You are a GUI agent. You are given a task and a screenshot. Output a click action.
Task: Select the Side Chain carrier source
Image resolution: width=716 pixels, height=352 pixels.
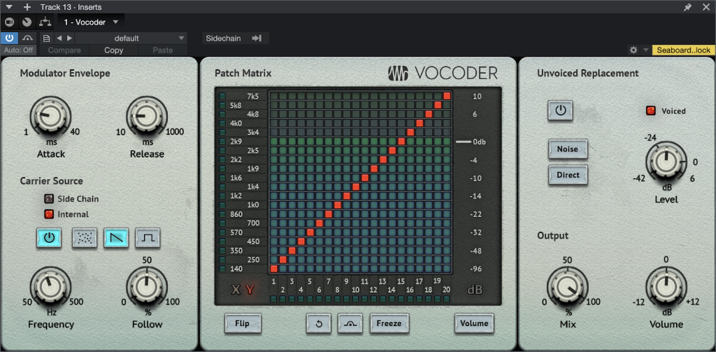coord(49,199)
